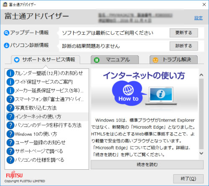Click the scroll up arrow in article pane
The image size is (209, 186).
(201, 75)
